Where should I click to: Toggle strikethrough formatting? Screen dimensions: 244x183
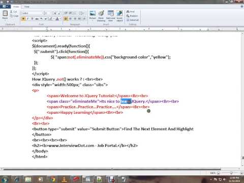click(x=37, y=19)
